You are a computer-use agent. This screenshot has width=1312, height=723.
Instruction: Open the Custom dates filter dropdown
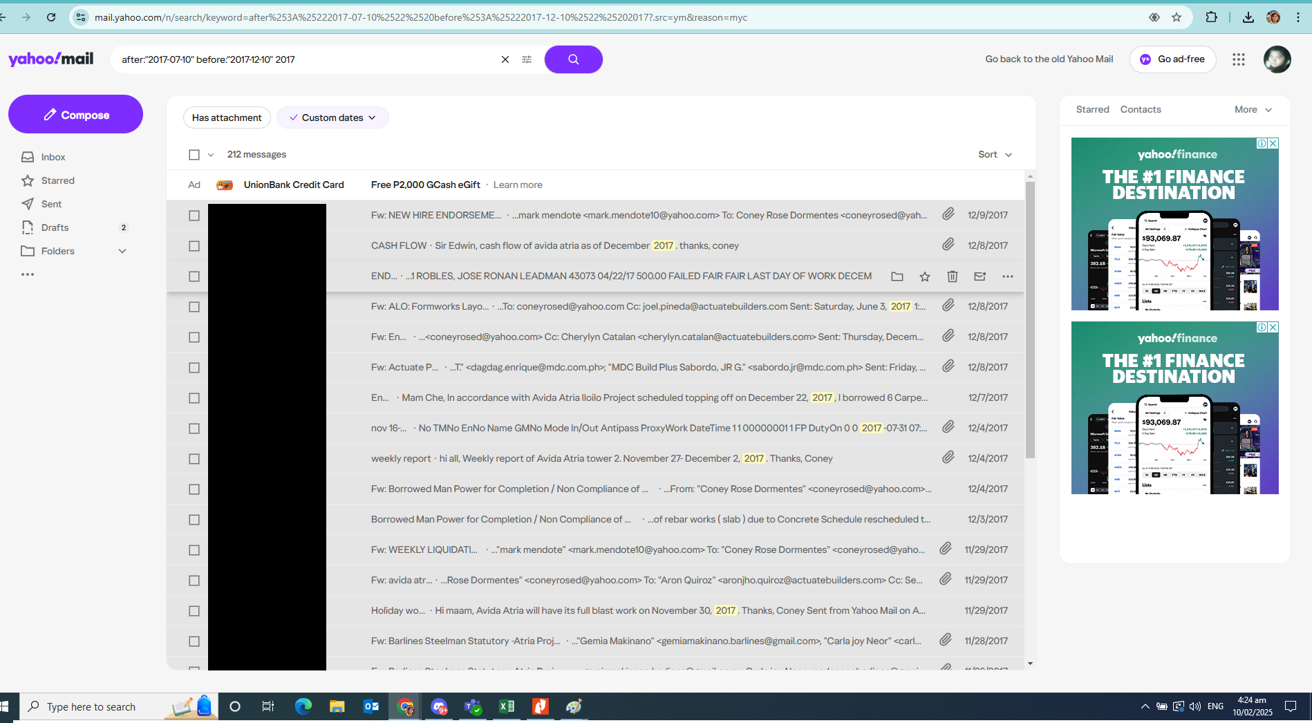(x=332, y=118)
